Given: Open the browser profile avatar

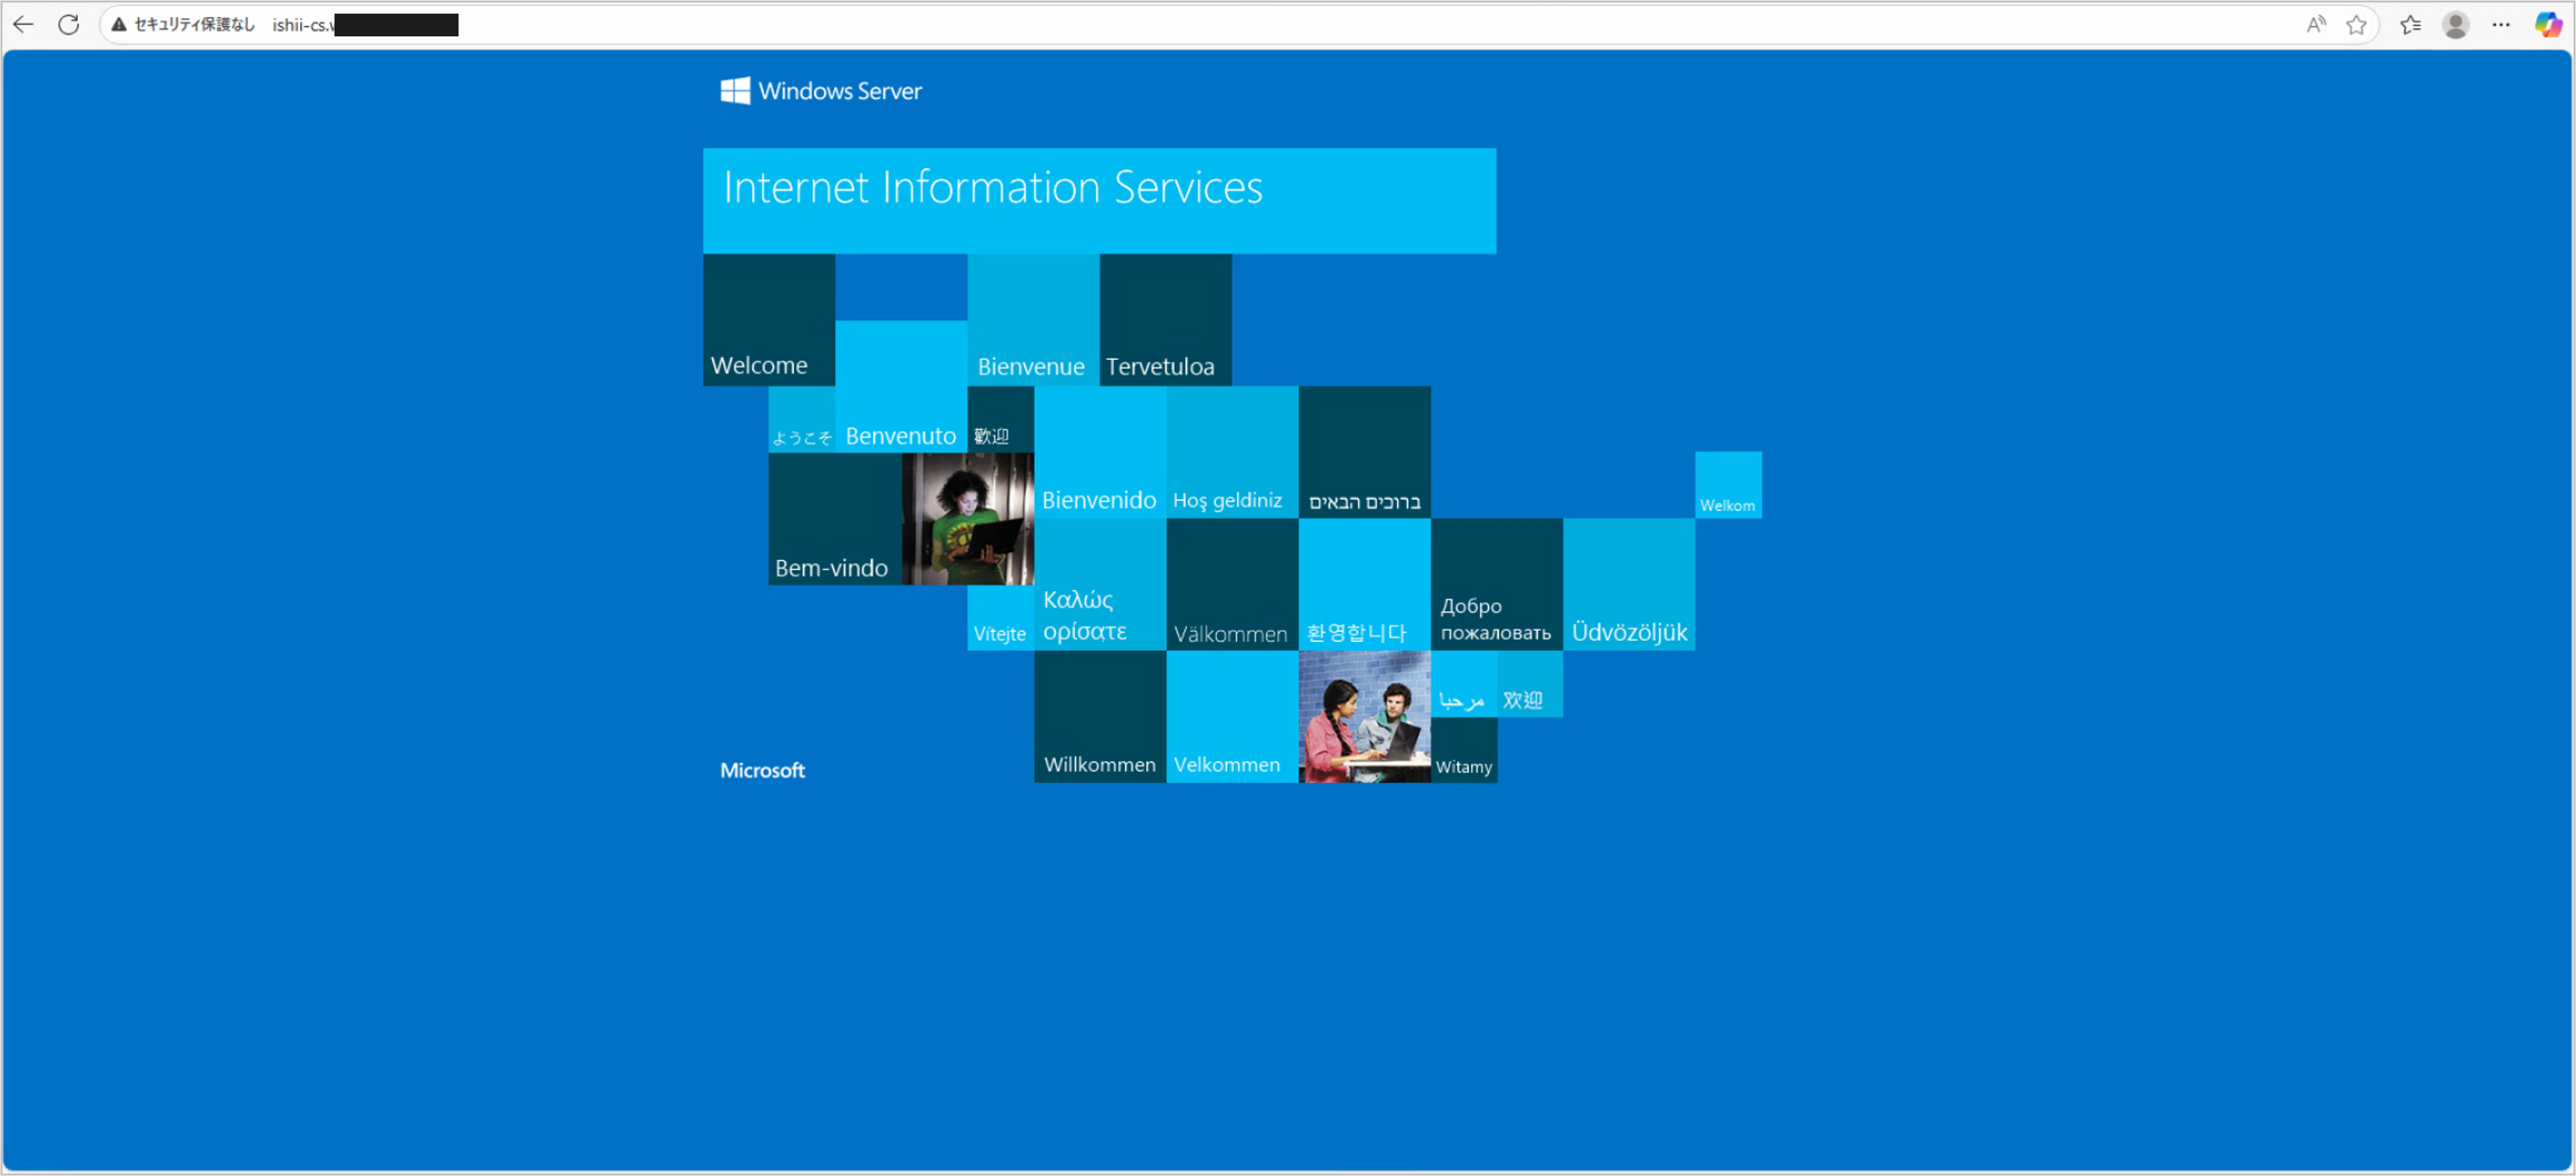Looking at the screenshot, I should click(2455, 24).
